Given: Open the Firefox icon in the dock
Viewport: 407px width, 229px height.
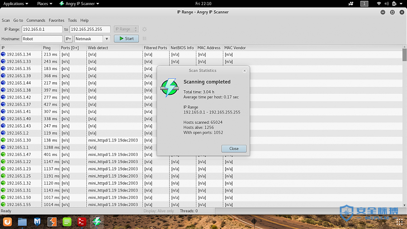Looking at the screenshot, I should coord(8,222).
